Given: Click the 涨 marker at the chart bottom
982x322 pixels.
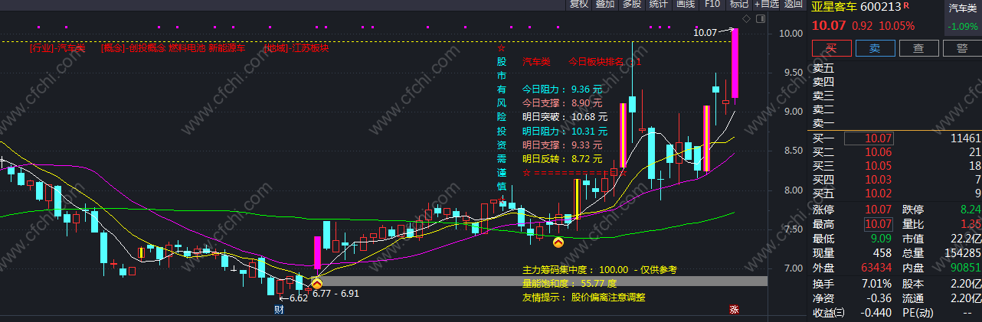Looking at the screenshot, I should (x=734, y=310).
